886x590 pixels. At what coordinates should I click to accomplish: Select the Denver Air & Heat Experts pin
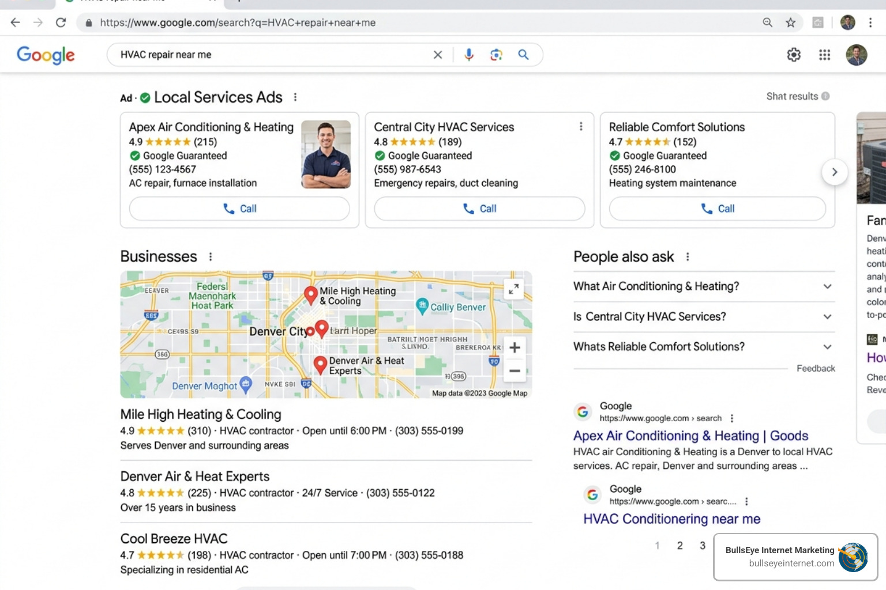[320, 365]
